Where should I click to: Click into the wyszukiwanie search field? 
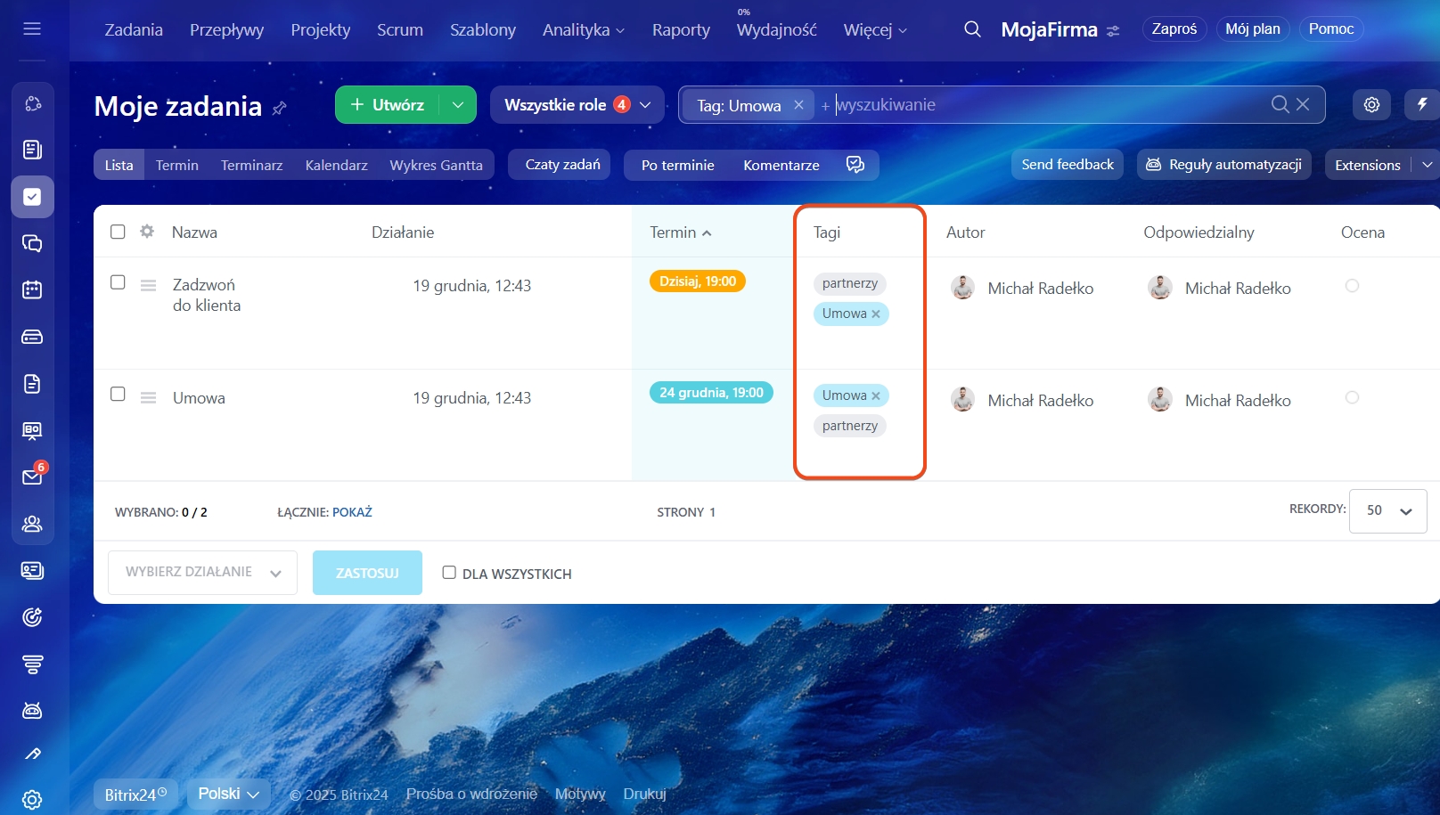1043,105
